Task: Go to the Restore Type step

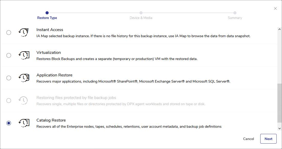Action: point(47,18)
